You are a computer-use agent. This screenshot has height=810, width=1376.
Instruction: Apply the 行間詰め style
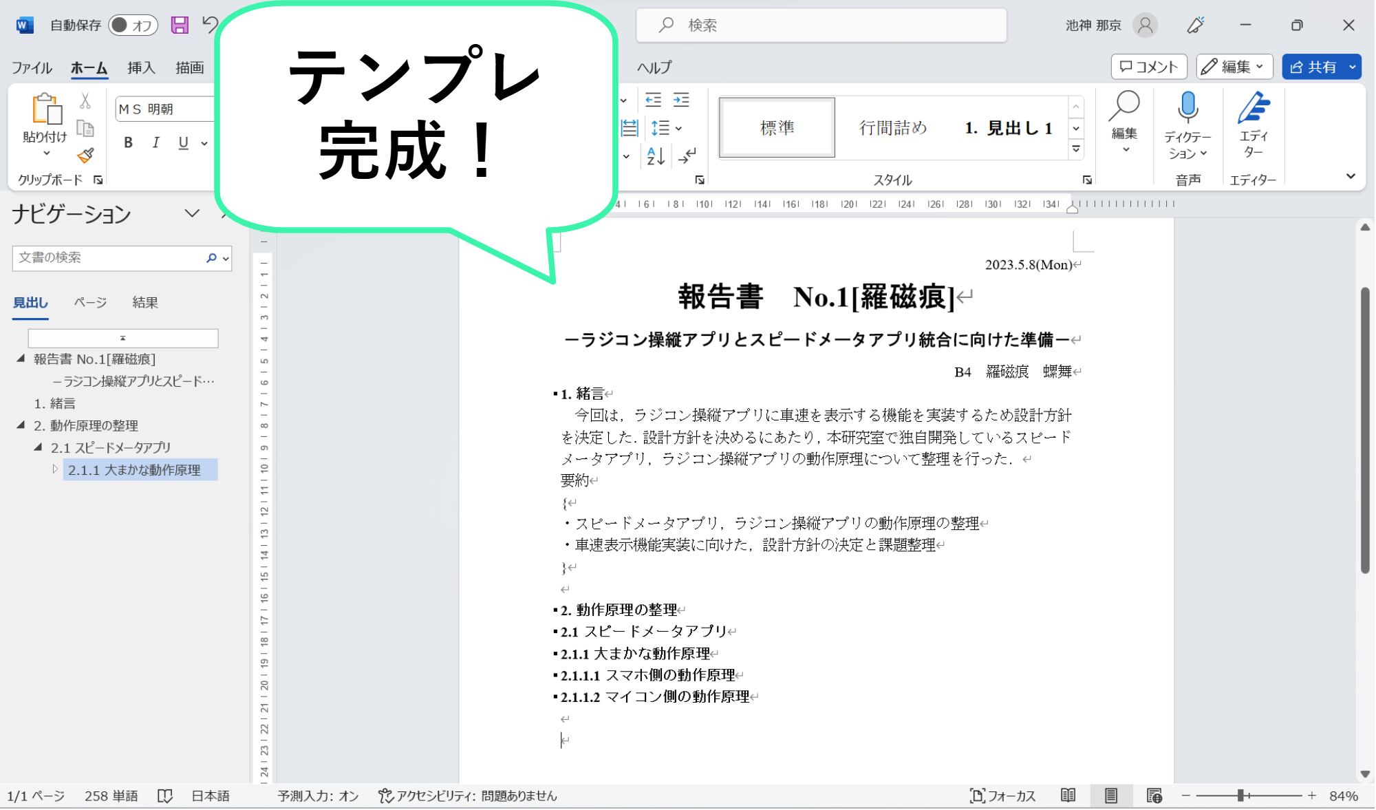893,127
